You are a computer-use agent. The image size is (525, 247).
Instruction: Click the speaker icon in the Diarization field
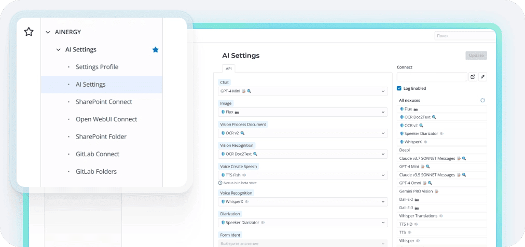263,223
